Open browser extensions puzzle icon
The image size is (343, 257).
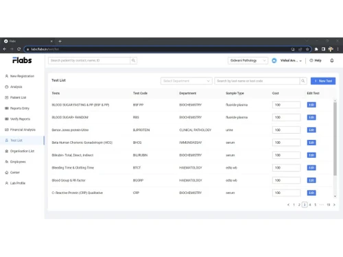(x=316, y=49)
